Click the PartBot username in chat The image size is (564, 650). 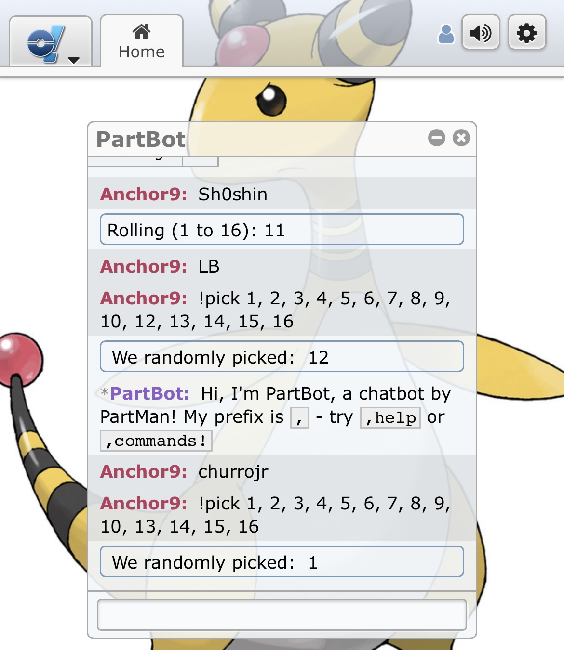point(149,393)
